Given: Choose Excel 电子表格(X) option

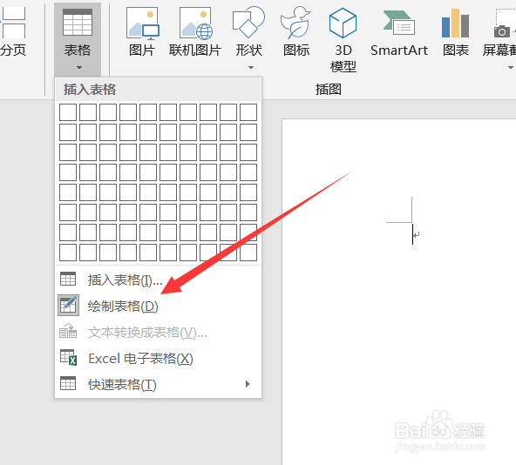Looking at the screenshot, I should click(x=158, y=358).
